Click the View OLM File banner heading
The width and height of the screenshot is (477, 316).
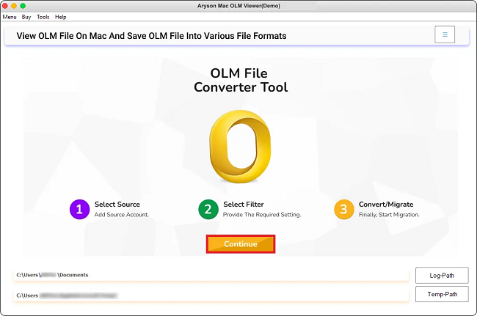tap(151, 36)
